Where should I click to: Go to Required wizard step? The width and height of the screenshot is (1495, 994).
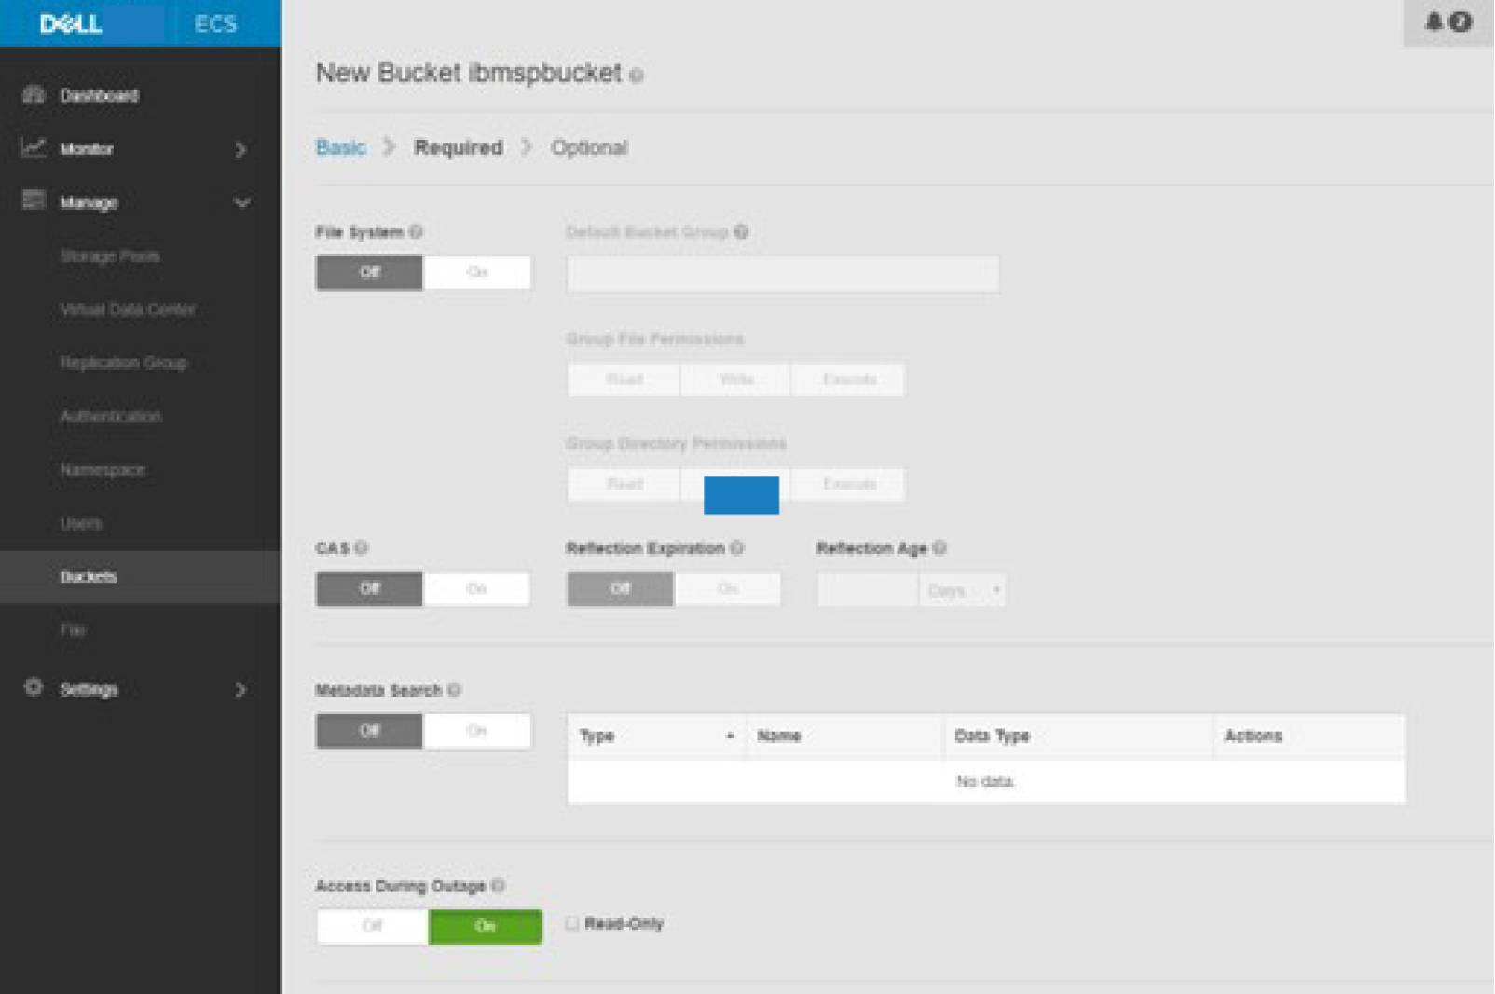459,147
